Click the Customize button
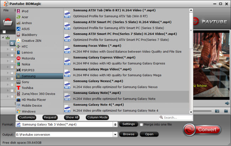This screenshot has width=231, height=146. tap(27, 117)
